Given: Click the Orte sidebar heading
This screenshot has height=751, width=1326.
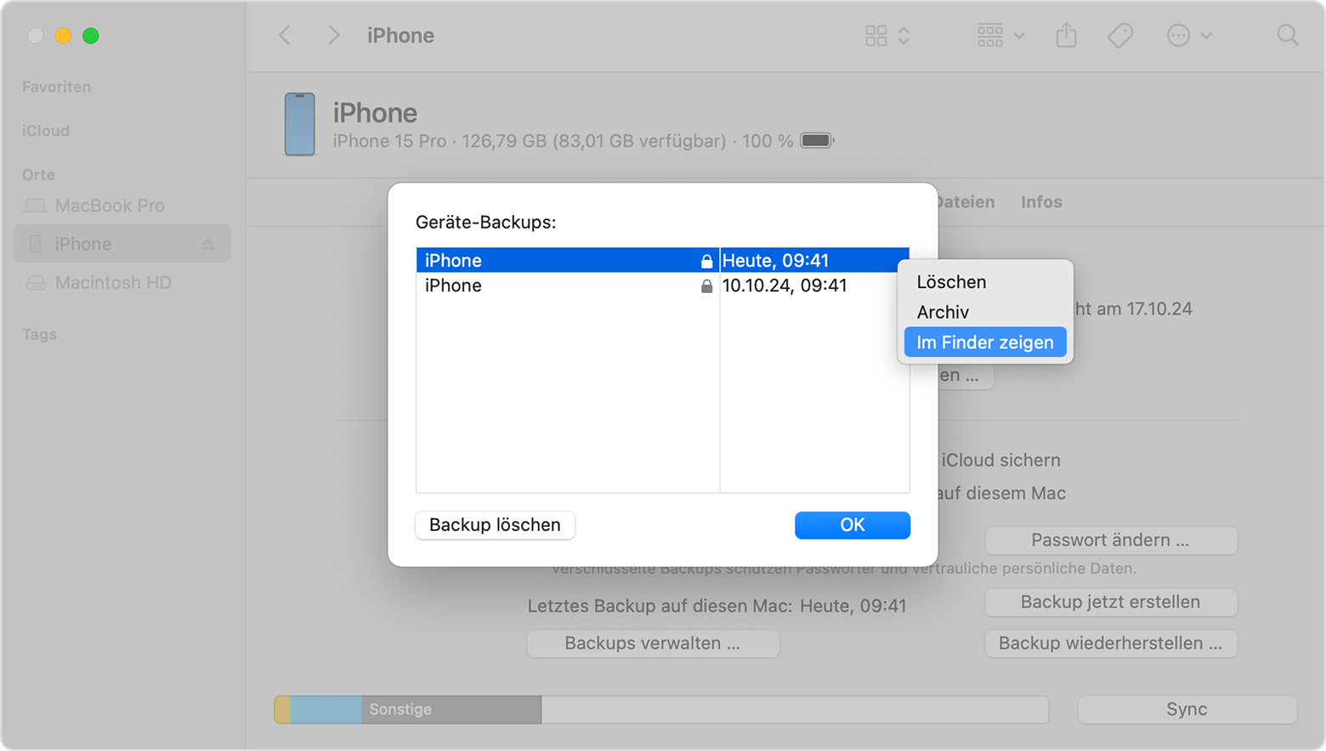Looking at the screenshot, I should (x=38, y=174).
